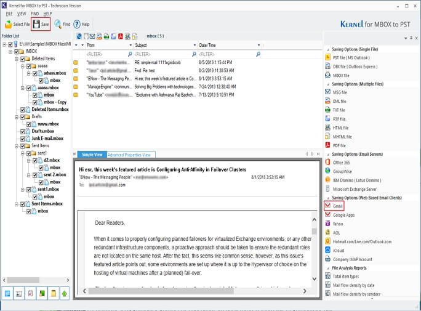Open Mail flow density by senders report
Image resolution: width=421 pixels, height=311 pixels.
tap(353, 294)
